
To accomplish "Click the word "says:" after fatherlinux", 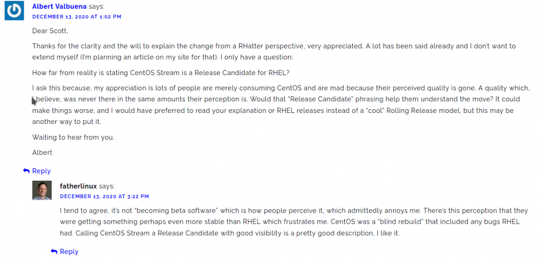I will pyautogui.click(x=106, y=187).
